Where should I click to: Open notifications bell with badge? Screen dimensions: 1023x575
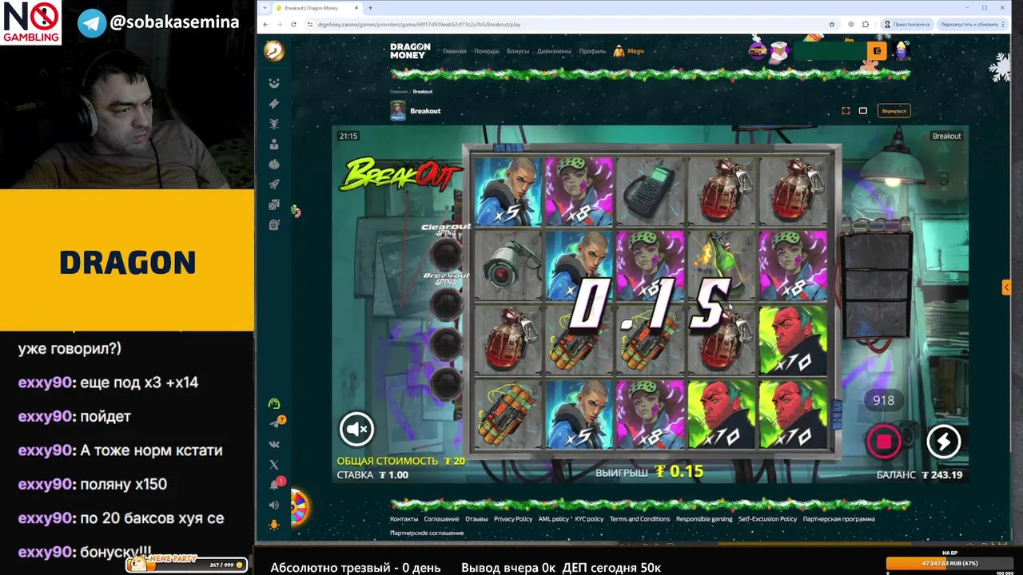pyautogui.click(x=275, y=484)
